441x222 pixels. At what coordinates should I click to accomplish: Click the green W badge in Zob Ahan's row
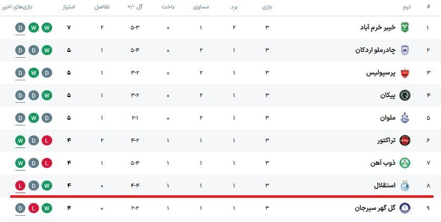pos(20,163)
